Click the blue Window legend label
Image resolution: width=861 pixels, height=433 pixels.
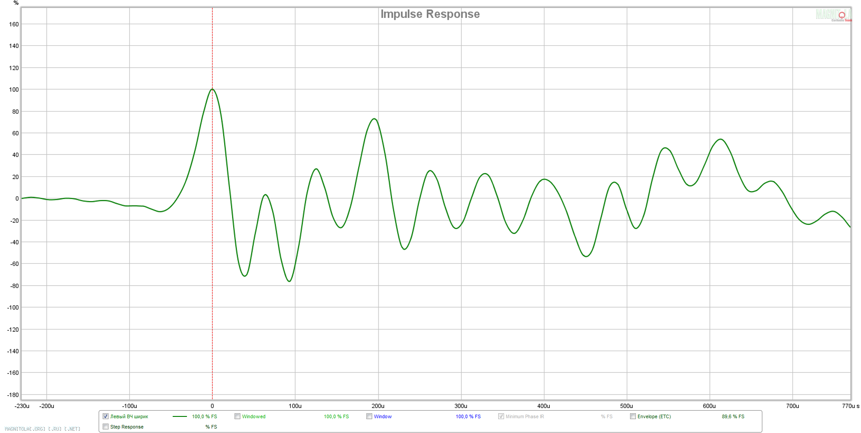[x=383, y=416]
